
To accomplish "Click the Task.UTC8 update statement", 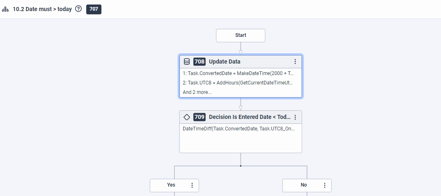I will click(238, 83).
